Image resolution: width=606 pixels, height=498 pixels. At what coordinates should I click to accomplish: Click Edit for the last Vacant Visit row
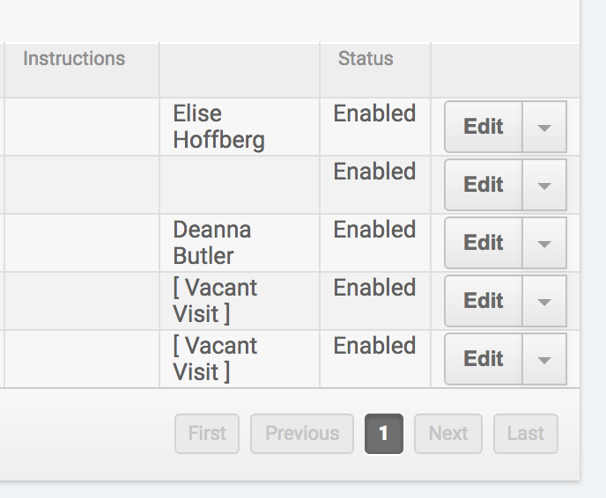pyautogui.click(x=483, y=359)
